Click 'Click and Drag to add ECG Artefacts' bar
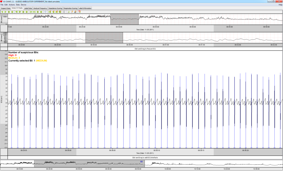This screenshot has height=171, width=283. point(145,157)
